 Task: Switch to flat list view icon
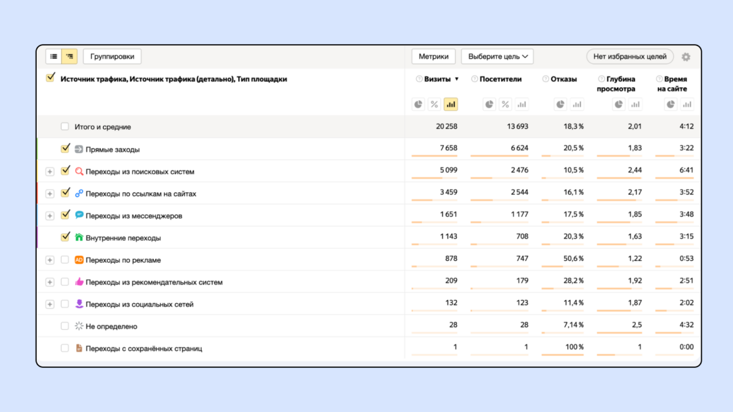(x=54, y=57)
